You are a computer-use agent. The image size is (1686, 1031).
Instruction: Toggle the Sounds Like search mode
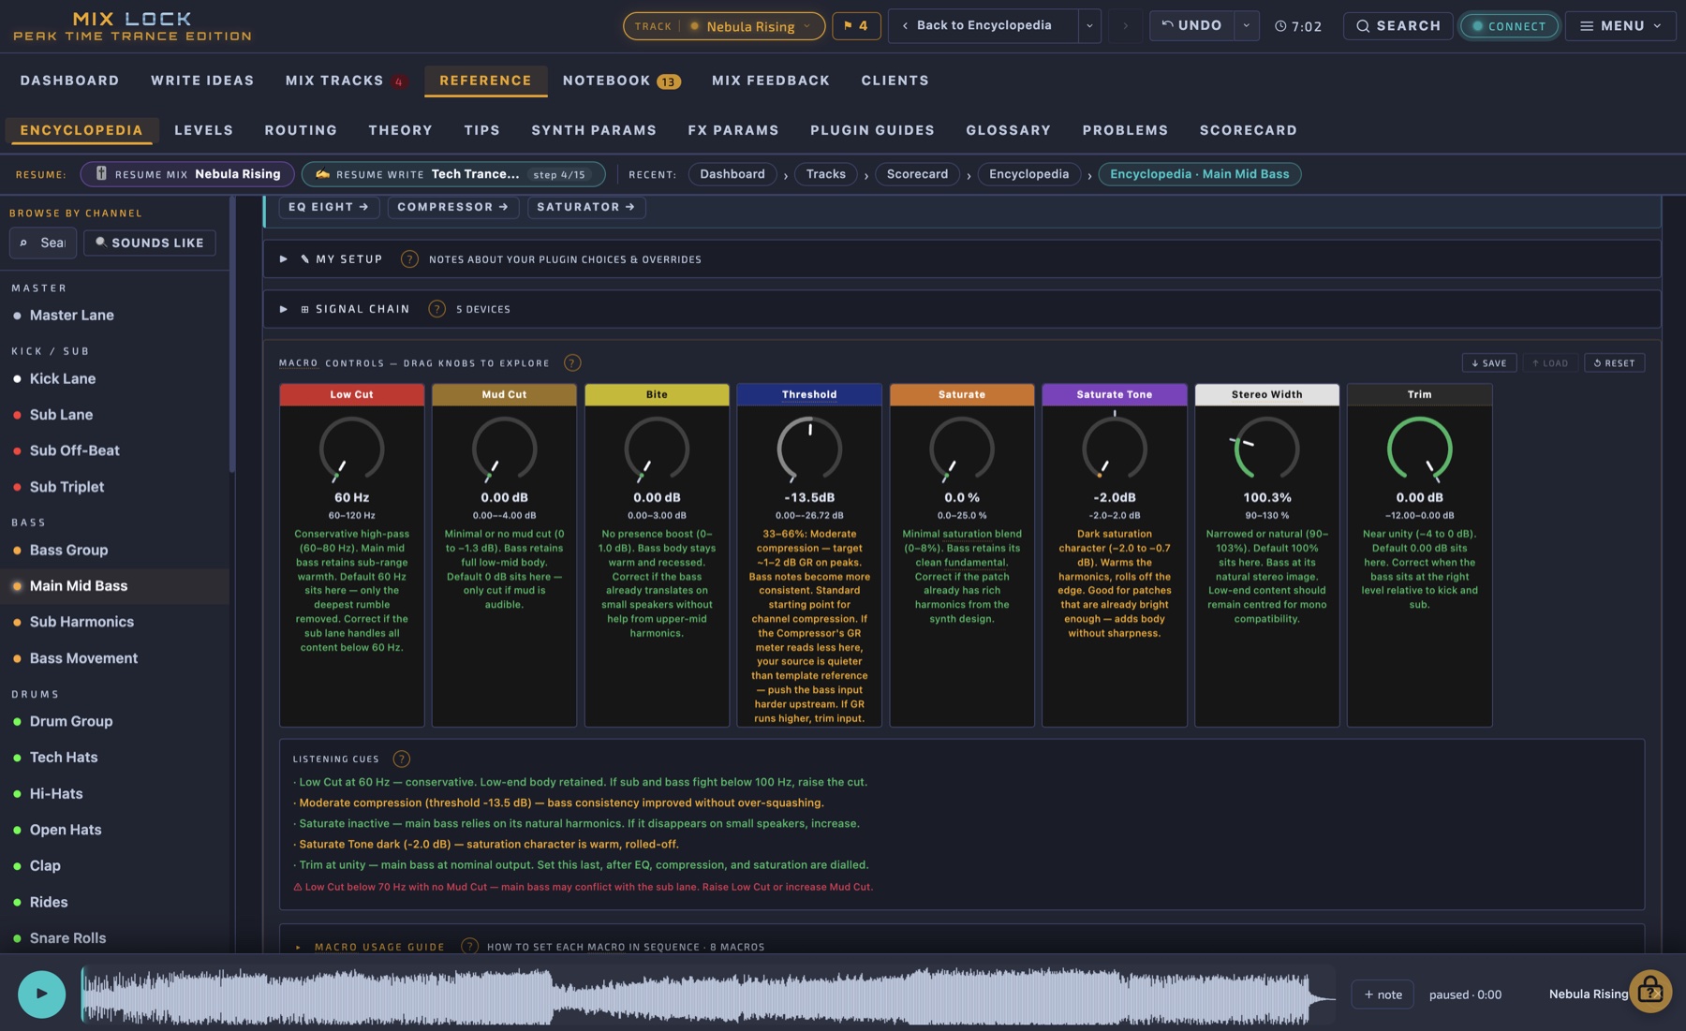pos(150,243)
